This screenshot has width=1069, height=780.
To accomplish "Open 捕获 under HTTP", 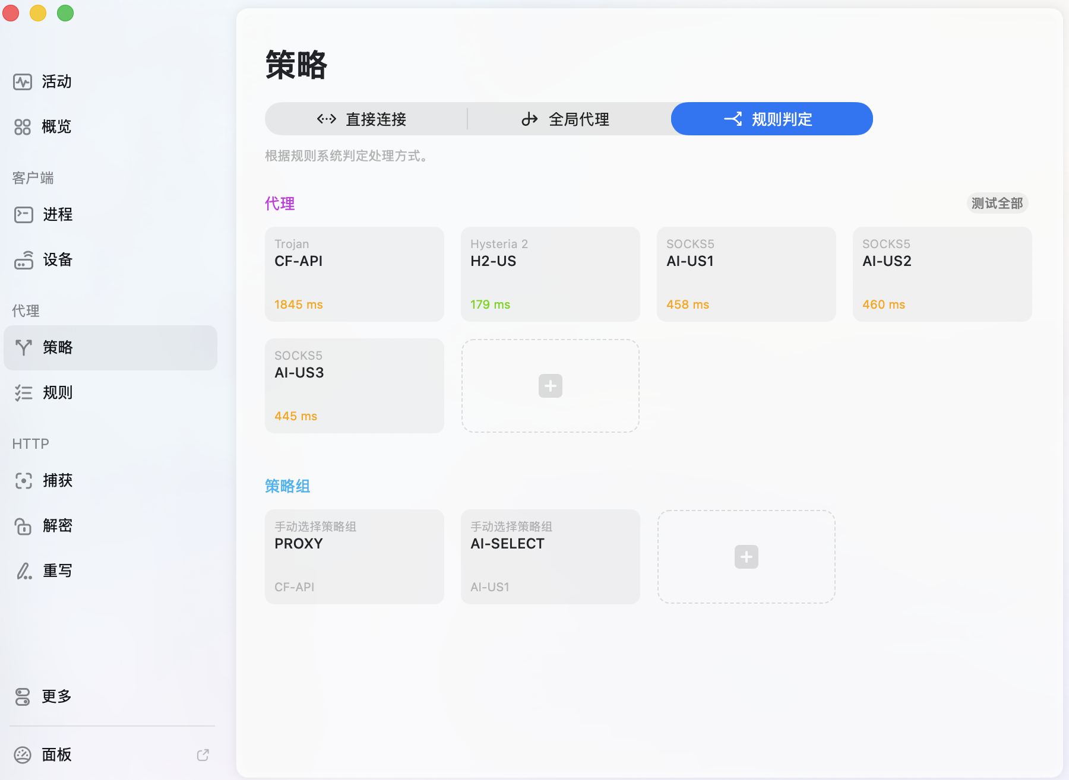I will click(x=110, y=481).
